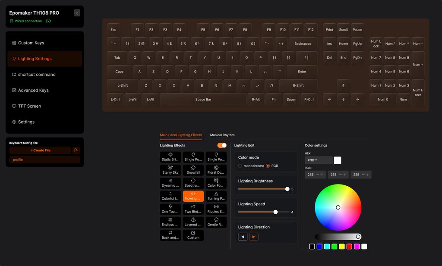Viewport: 442px width, 266px height.
Task: Pick the red preset color swatch
Action: pyautogui.click(x=349, y=247)
